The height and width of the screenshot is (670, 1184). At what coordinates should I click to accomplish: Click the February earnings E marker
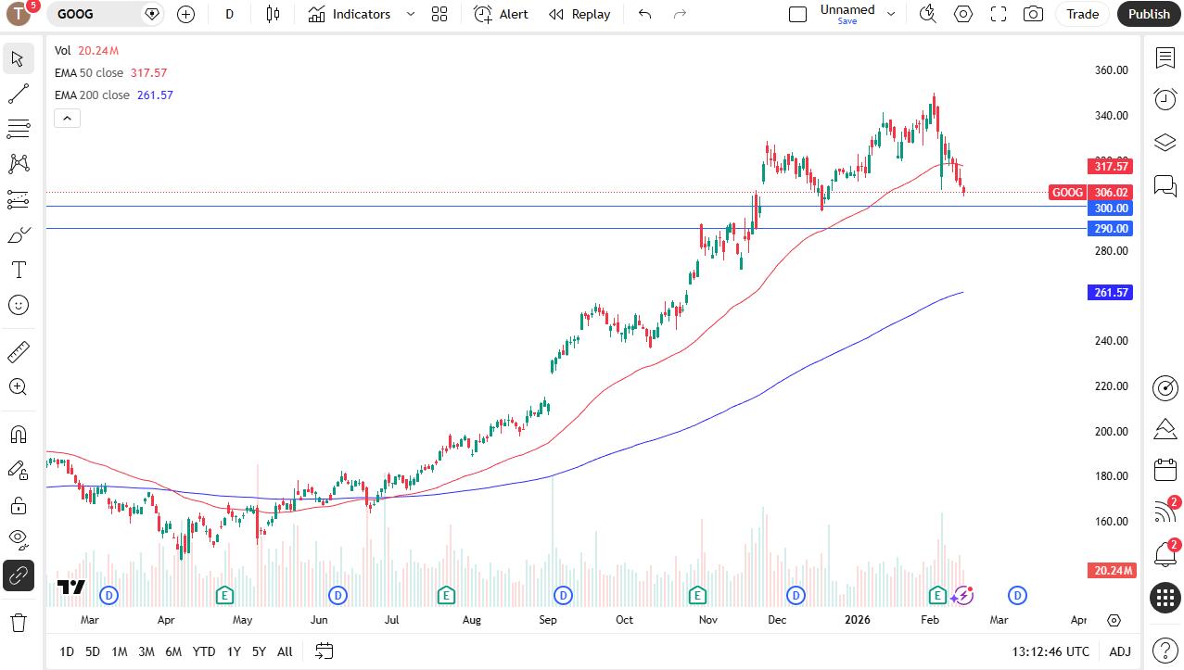tap(937, 595)
